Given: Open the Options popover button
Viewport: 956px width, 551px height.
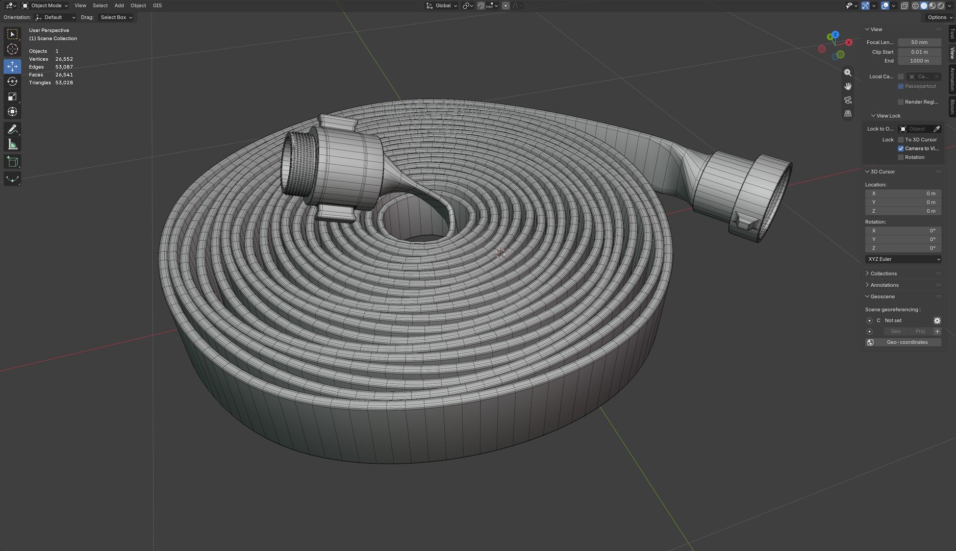Looking at the screenshot, I should pos(940,17).
